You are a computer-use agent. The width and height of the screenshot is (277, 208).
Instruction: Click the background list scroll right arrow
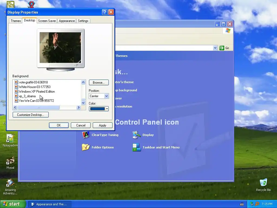pos(79,107)
